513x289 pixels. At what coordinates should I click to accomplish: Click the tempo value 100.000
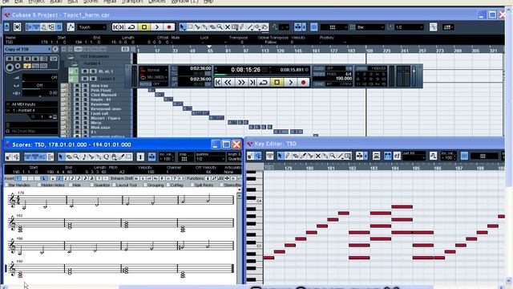[344, 79]
